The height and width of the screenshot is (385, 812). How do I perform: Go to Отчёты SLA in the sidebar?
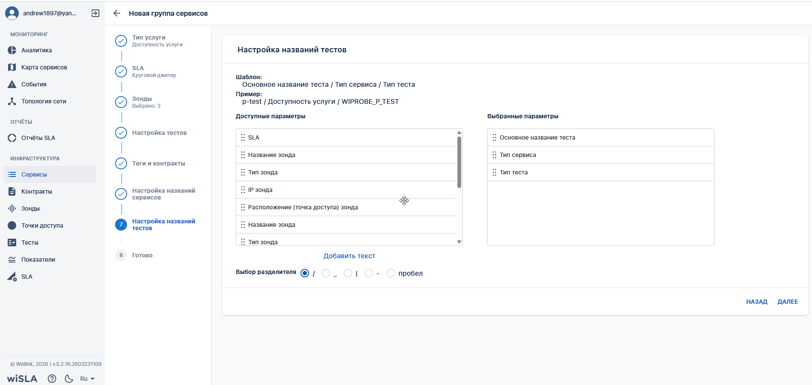[38, 138]
